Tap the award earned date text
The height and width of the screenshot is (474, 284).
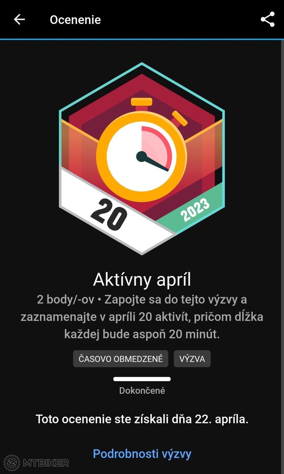tap(142, 419)
